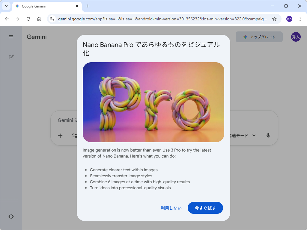Open Chrome's three-dot menu
The height and width of the screenshot is (230, 307).
tap(300, 19)
